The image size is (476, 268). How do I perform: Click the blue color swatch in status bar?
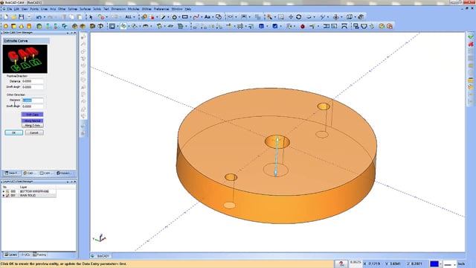(434, 264)
